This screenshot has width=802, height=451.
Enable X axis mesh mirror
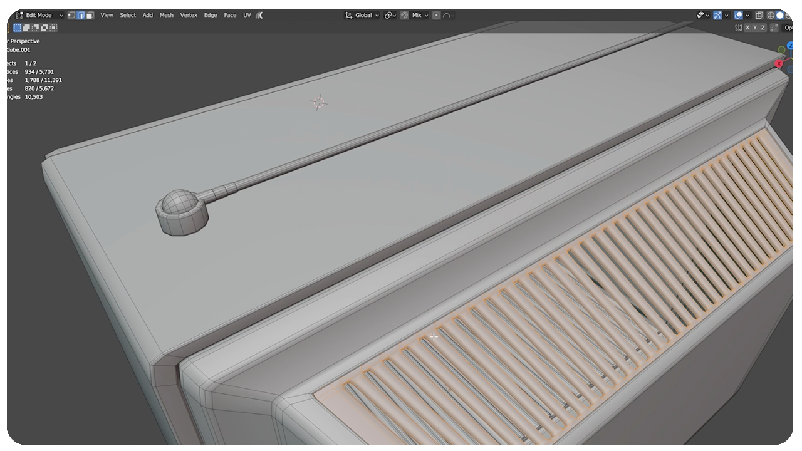pos(747,28)
